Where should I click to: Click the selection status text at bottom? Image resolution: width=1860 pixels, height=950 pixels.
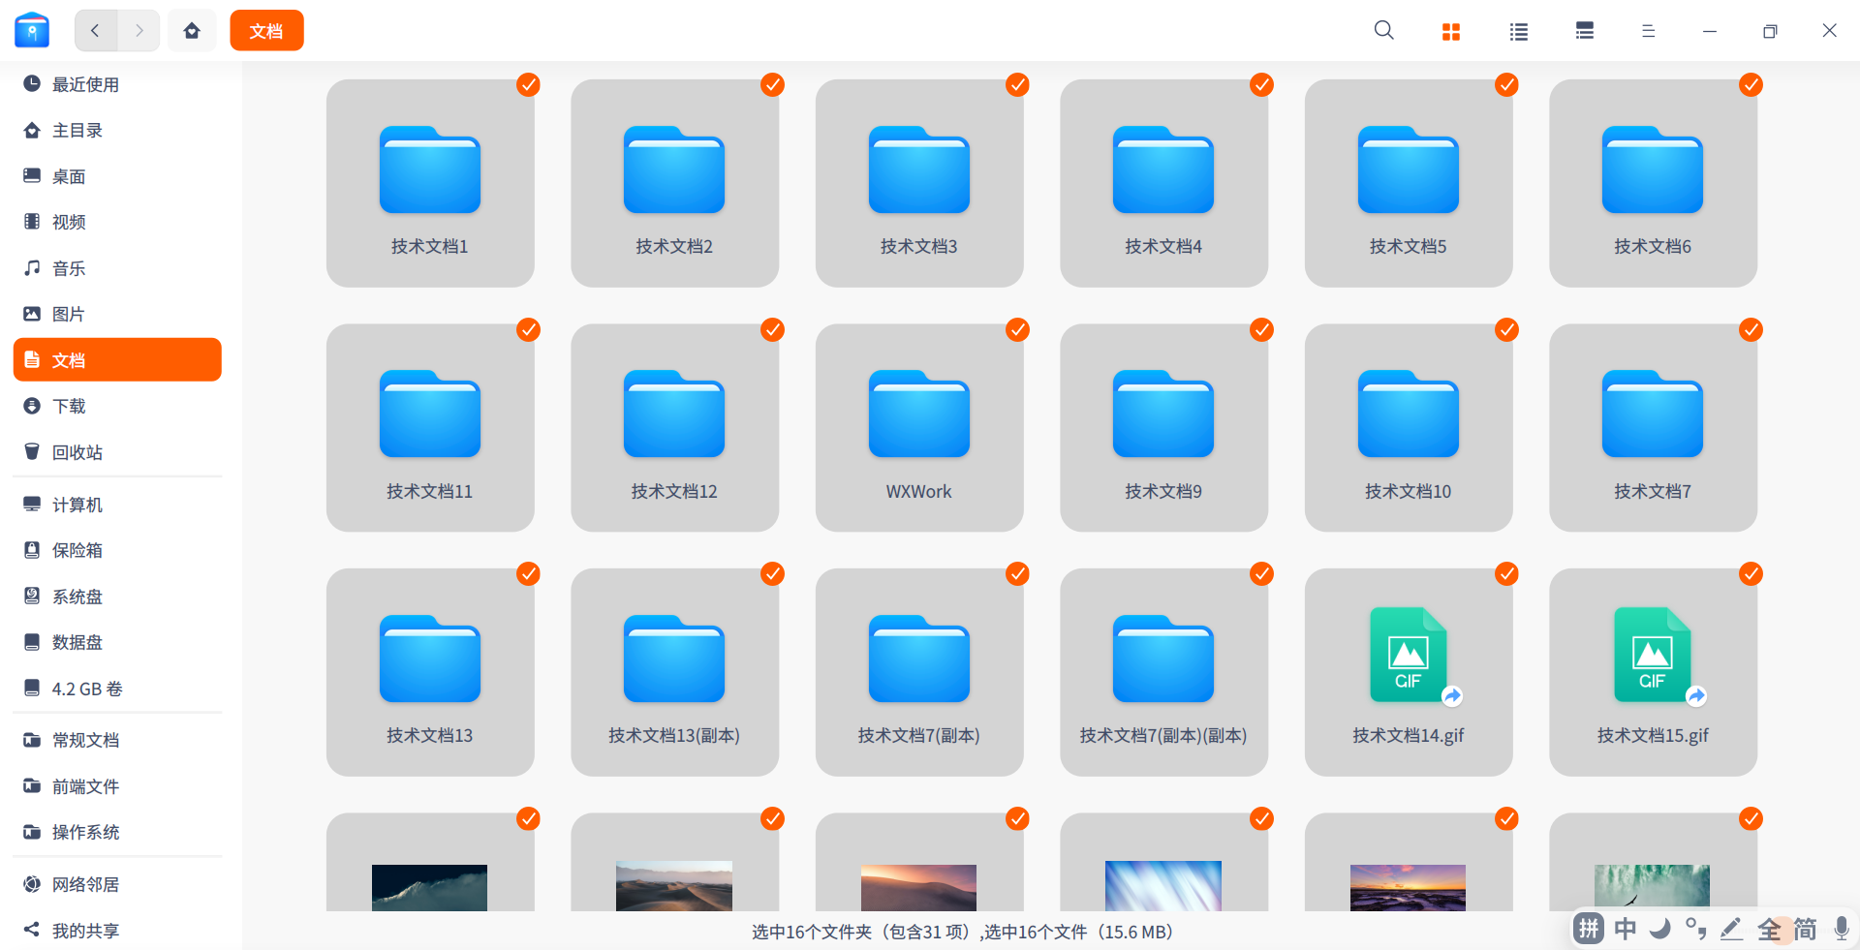(962, 932)
